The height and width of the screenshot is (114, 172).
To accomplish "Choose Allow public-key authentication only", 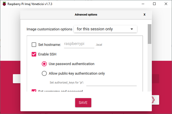I will pyautogui.click(x=44, y=73).
